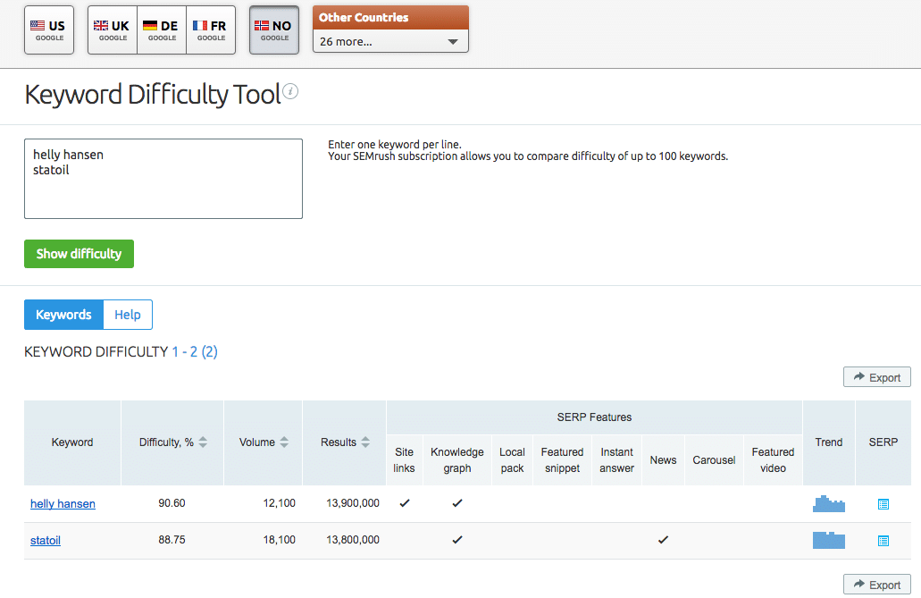Click the Instant answer column header
The image size is (921, 598).
616,459
